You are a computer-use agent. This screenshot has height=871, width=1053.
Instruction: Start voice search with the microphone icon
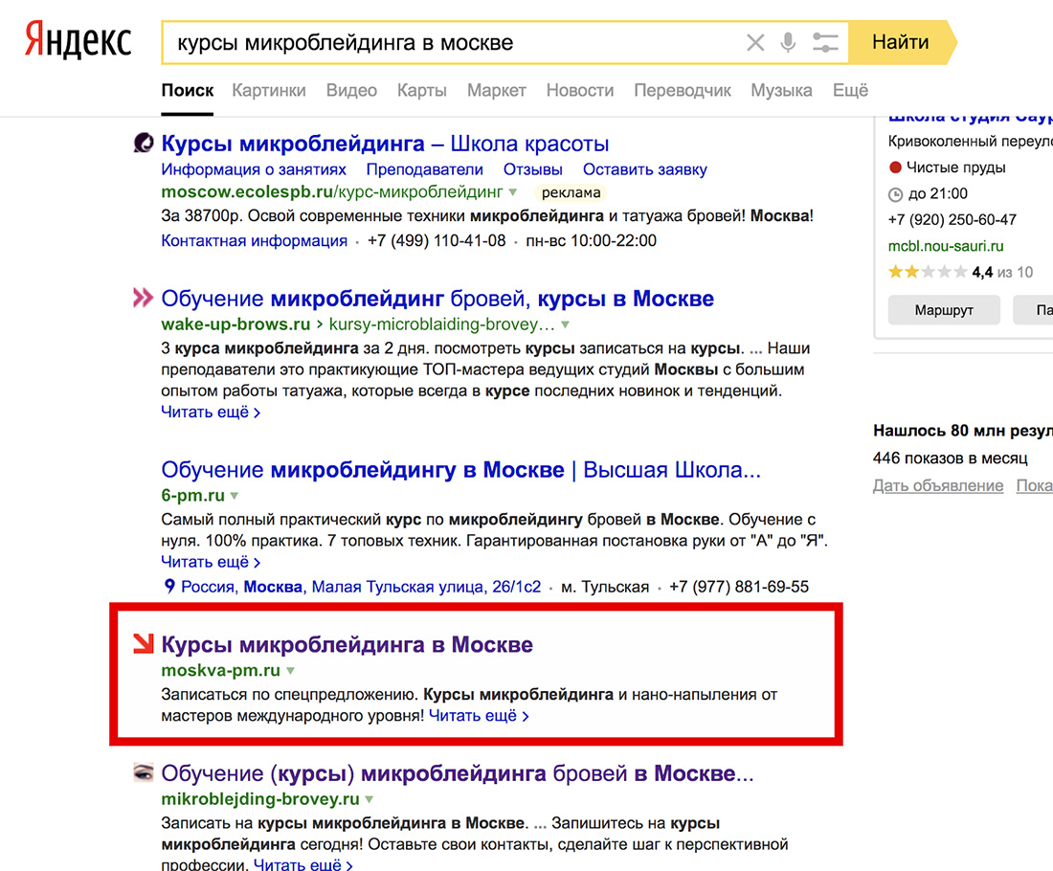pyautogui.click(x=789, y=42)
